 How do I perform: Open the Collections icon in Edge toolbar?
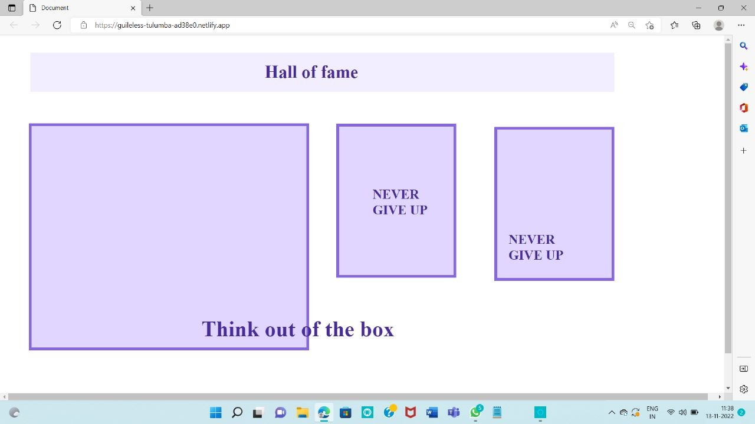coord(697,25)
